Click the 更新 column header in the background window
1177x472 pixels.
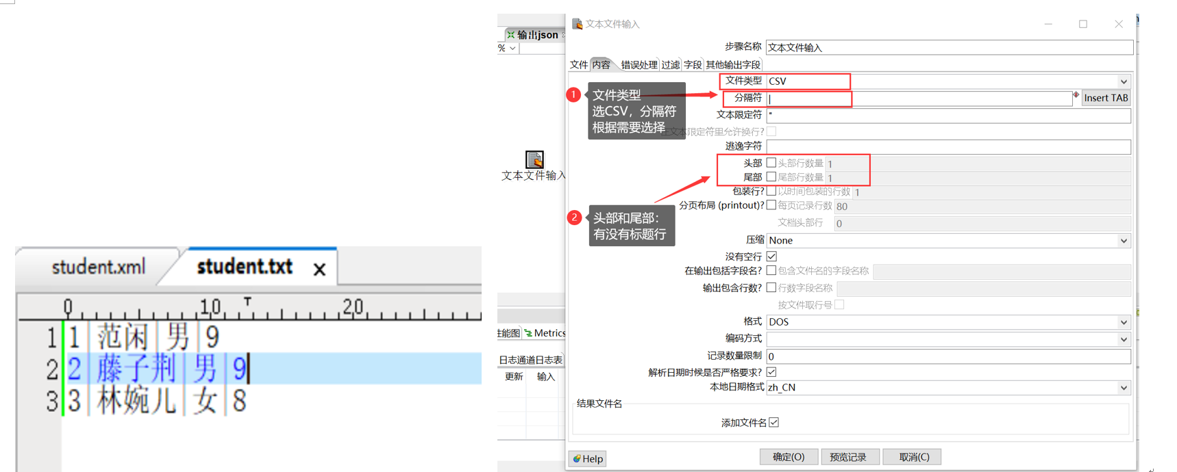[x=514, y=377]
